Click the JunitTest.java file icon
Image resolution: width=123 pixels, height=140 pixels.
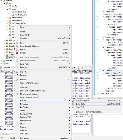point(13,12)
